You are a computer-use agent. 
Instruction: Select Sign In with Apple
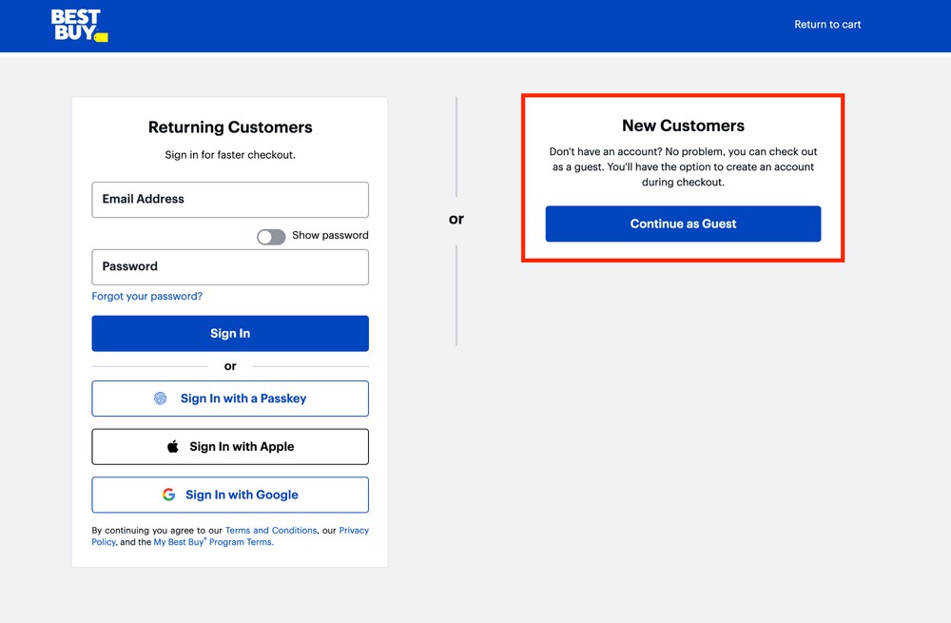click(229, 446)
